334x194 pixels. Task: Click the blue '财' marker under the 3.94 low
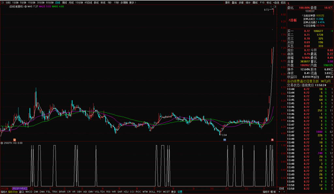point(224,140)
